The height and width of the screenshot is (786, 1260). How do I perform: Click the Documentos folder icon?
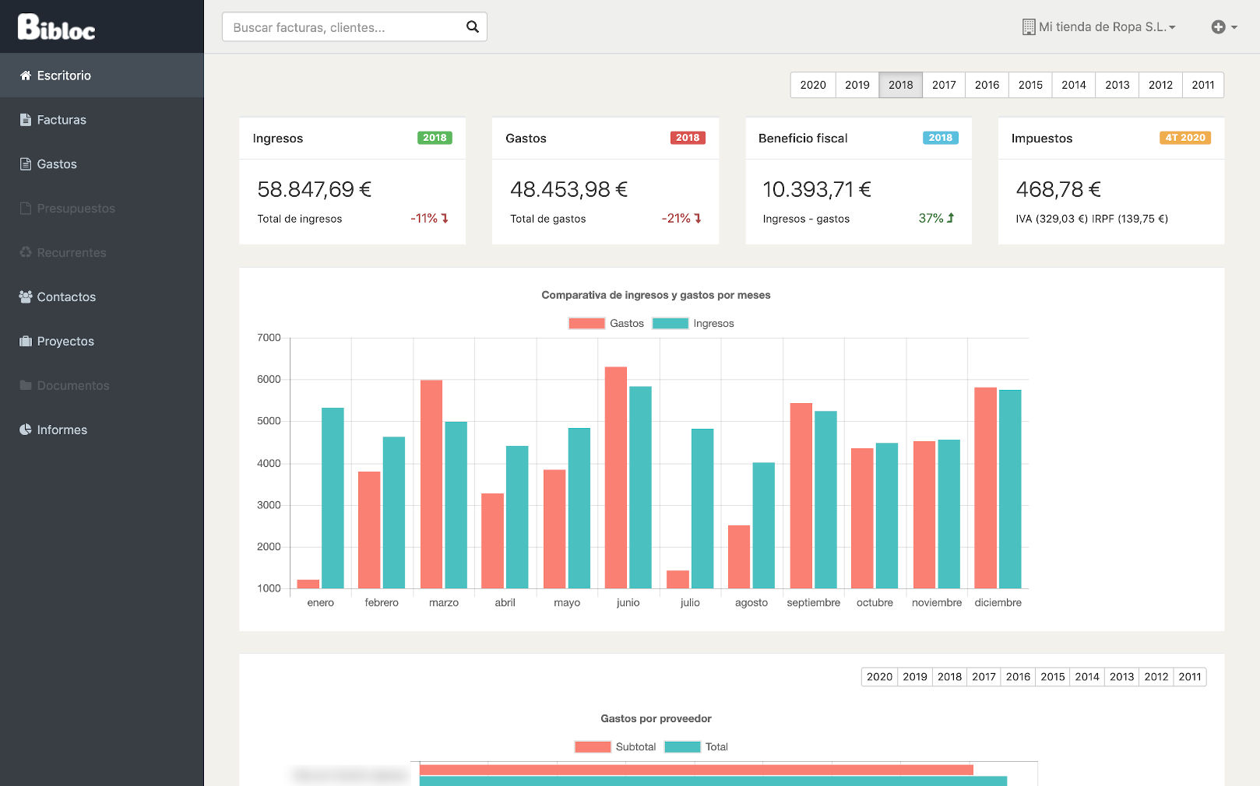click(26, 385)
